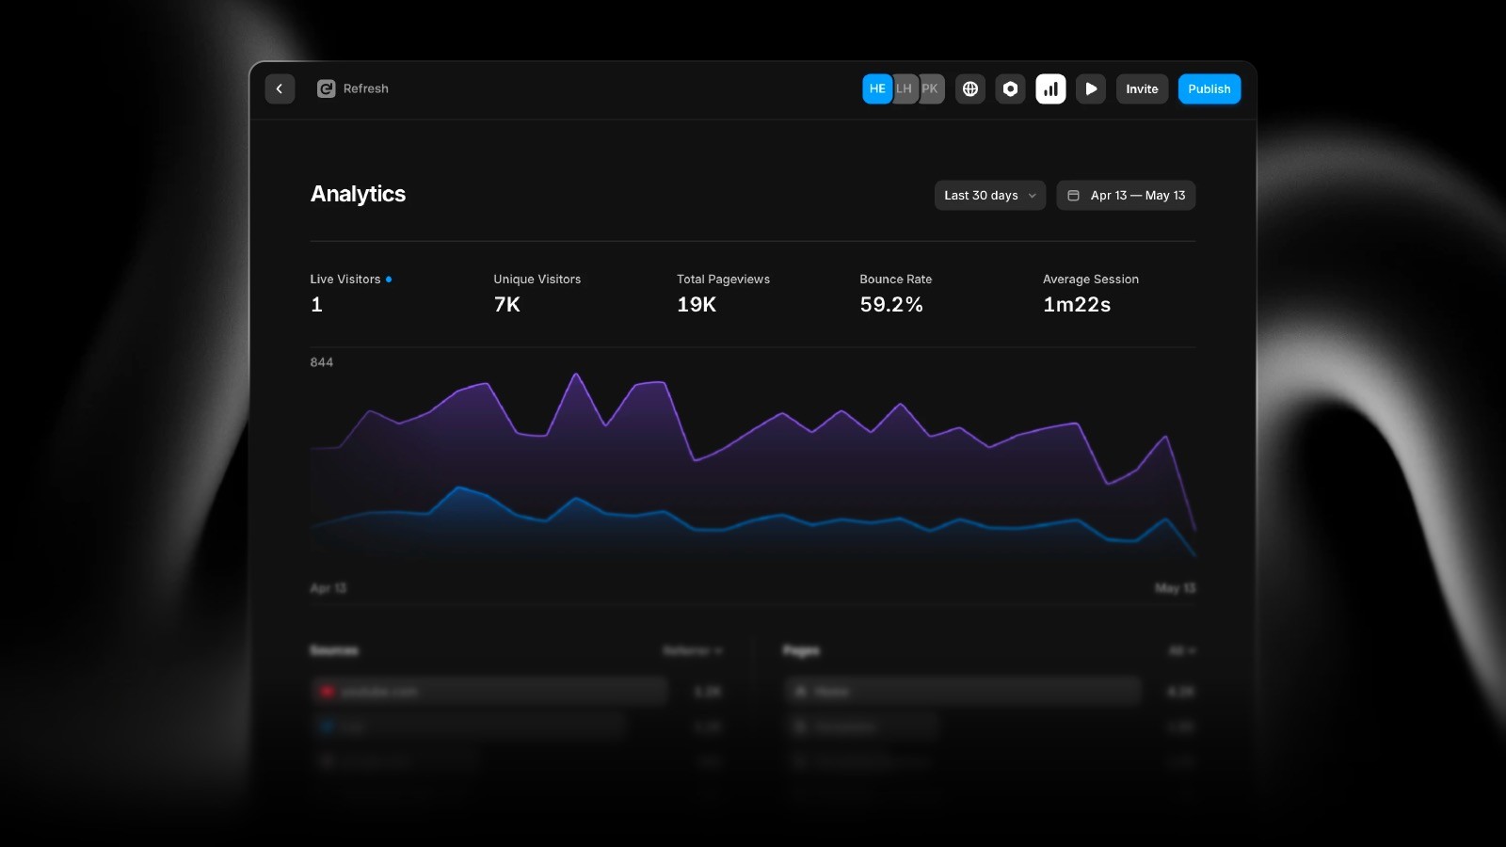Click the preview play button
The height and width of the screenshot is (847, 1506).
coord(1091,88)
